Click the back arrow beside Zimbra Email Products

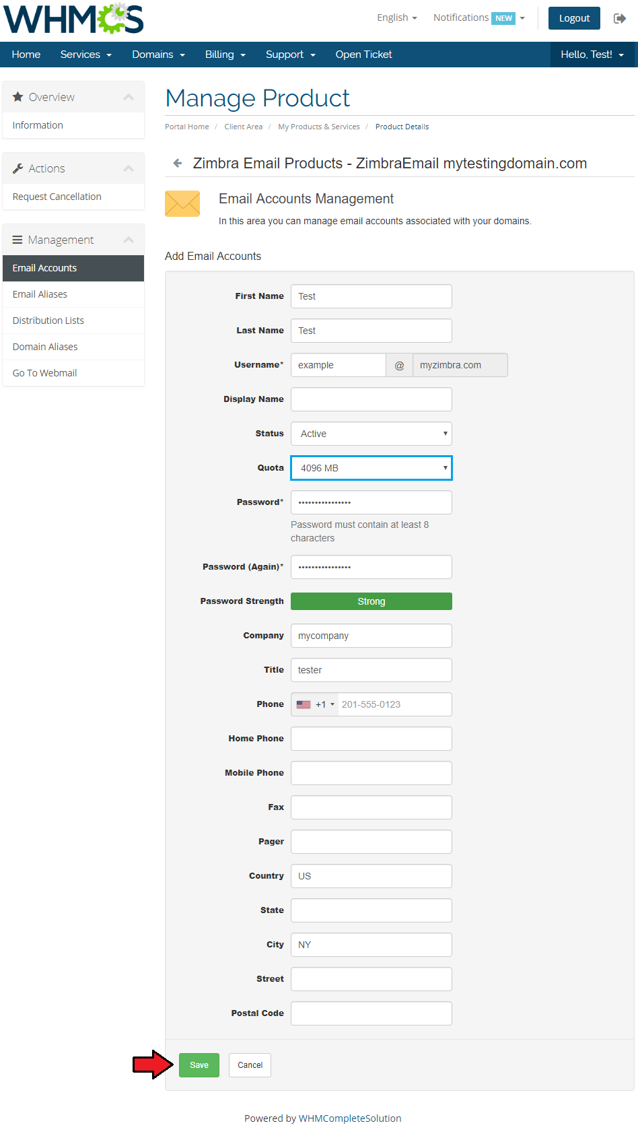(x=178, y=163)
